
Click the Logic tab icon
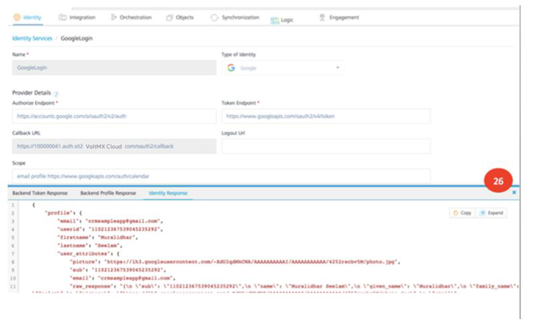274,20
